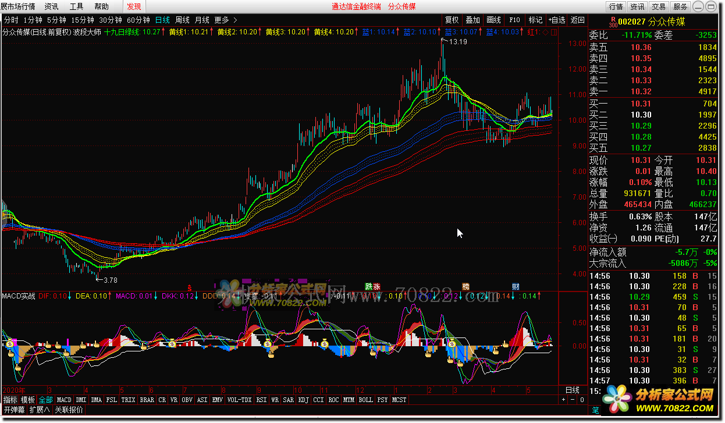The height and width of the screenshot is (423, 725).
Task: Click the R300 margin icon beside 002027
Action: click(x=612, y=21)
